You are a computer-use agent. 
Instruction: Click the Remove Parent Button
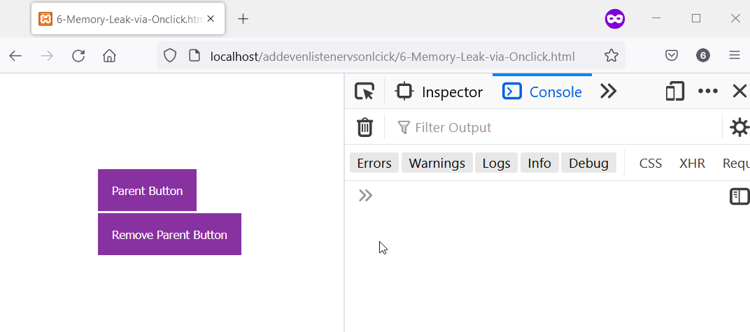[169, 234]
